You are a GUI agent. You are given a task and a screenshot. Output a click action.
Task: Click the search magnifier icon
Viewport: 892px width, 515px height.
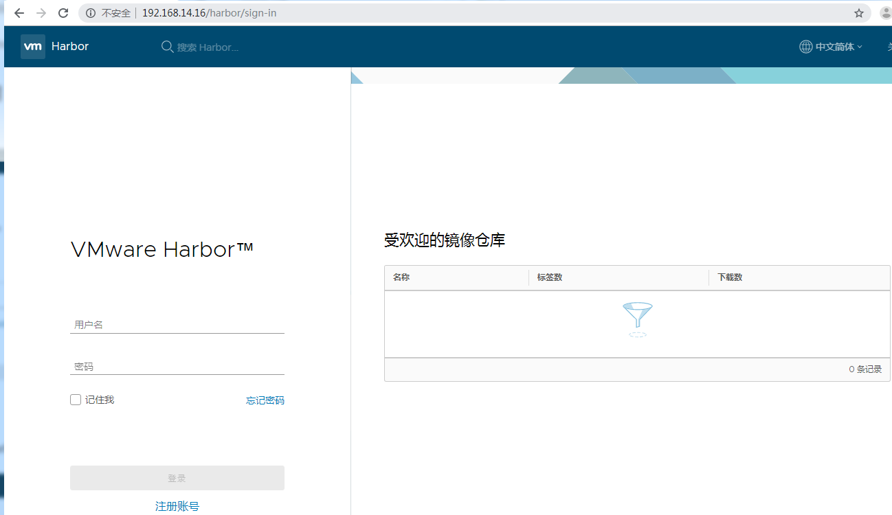167,47
